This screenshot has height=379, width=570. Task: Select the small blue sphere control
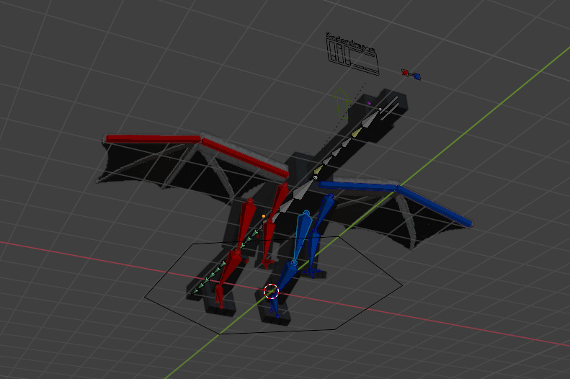point(417,76)
